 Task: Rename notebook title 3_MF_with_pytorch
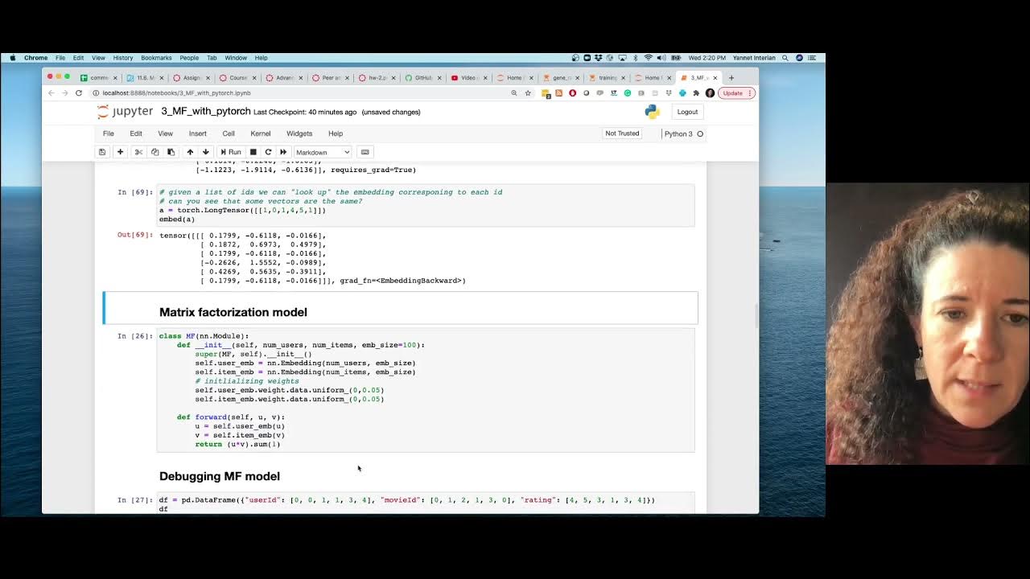205,112
